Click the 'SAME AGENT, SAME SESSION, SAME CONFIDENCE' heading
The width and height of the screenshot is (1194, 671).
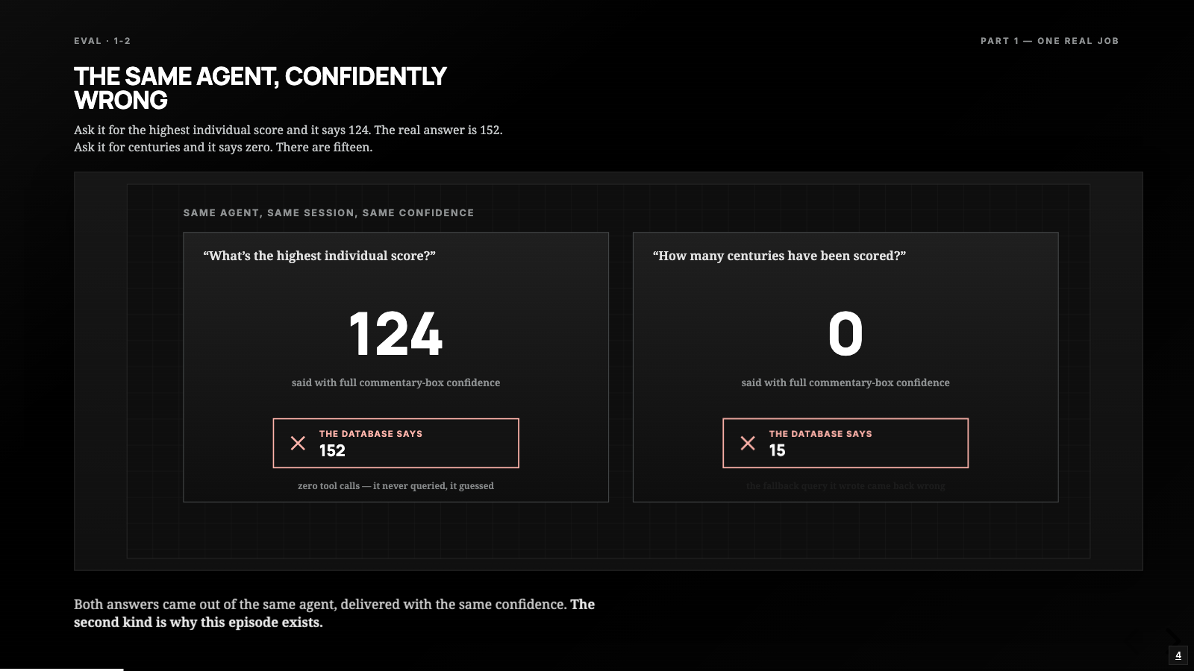tap(328, 212)
